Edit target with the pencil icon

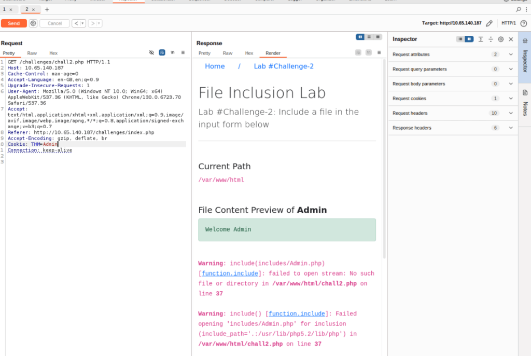coord(489,23)
